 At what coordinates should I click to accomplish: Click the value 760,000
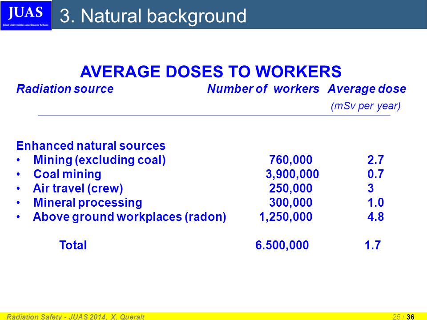(290, 160)
